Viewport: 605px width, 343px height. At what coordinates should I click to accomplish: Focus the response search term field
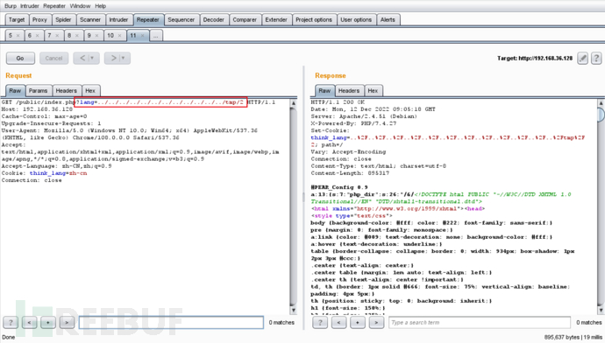click(480, 322)
